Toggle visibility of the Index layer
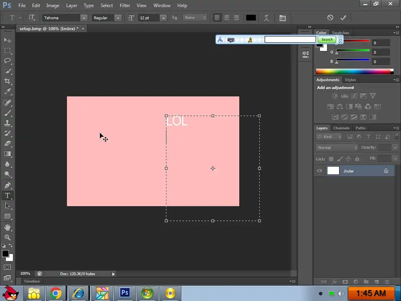The image size is (401, 301). tap(320, 171)
